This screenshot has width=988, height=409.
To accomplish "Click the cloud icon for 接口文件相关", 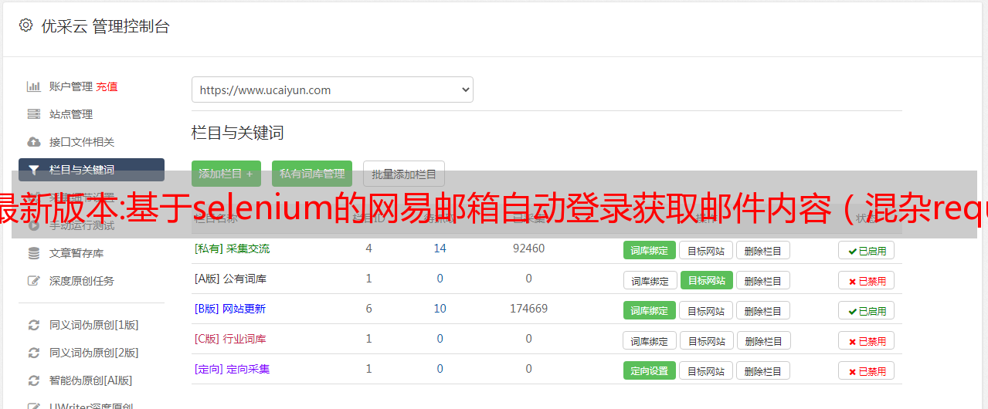I will 34,142.
